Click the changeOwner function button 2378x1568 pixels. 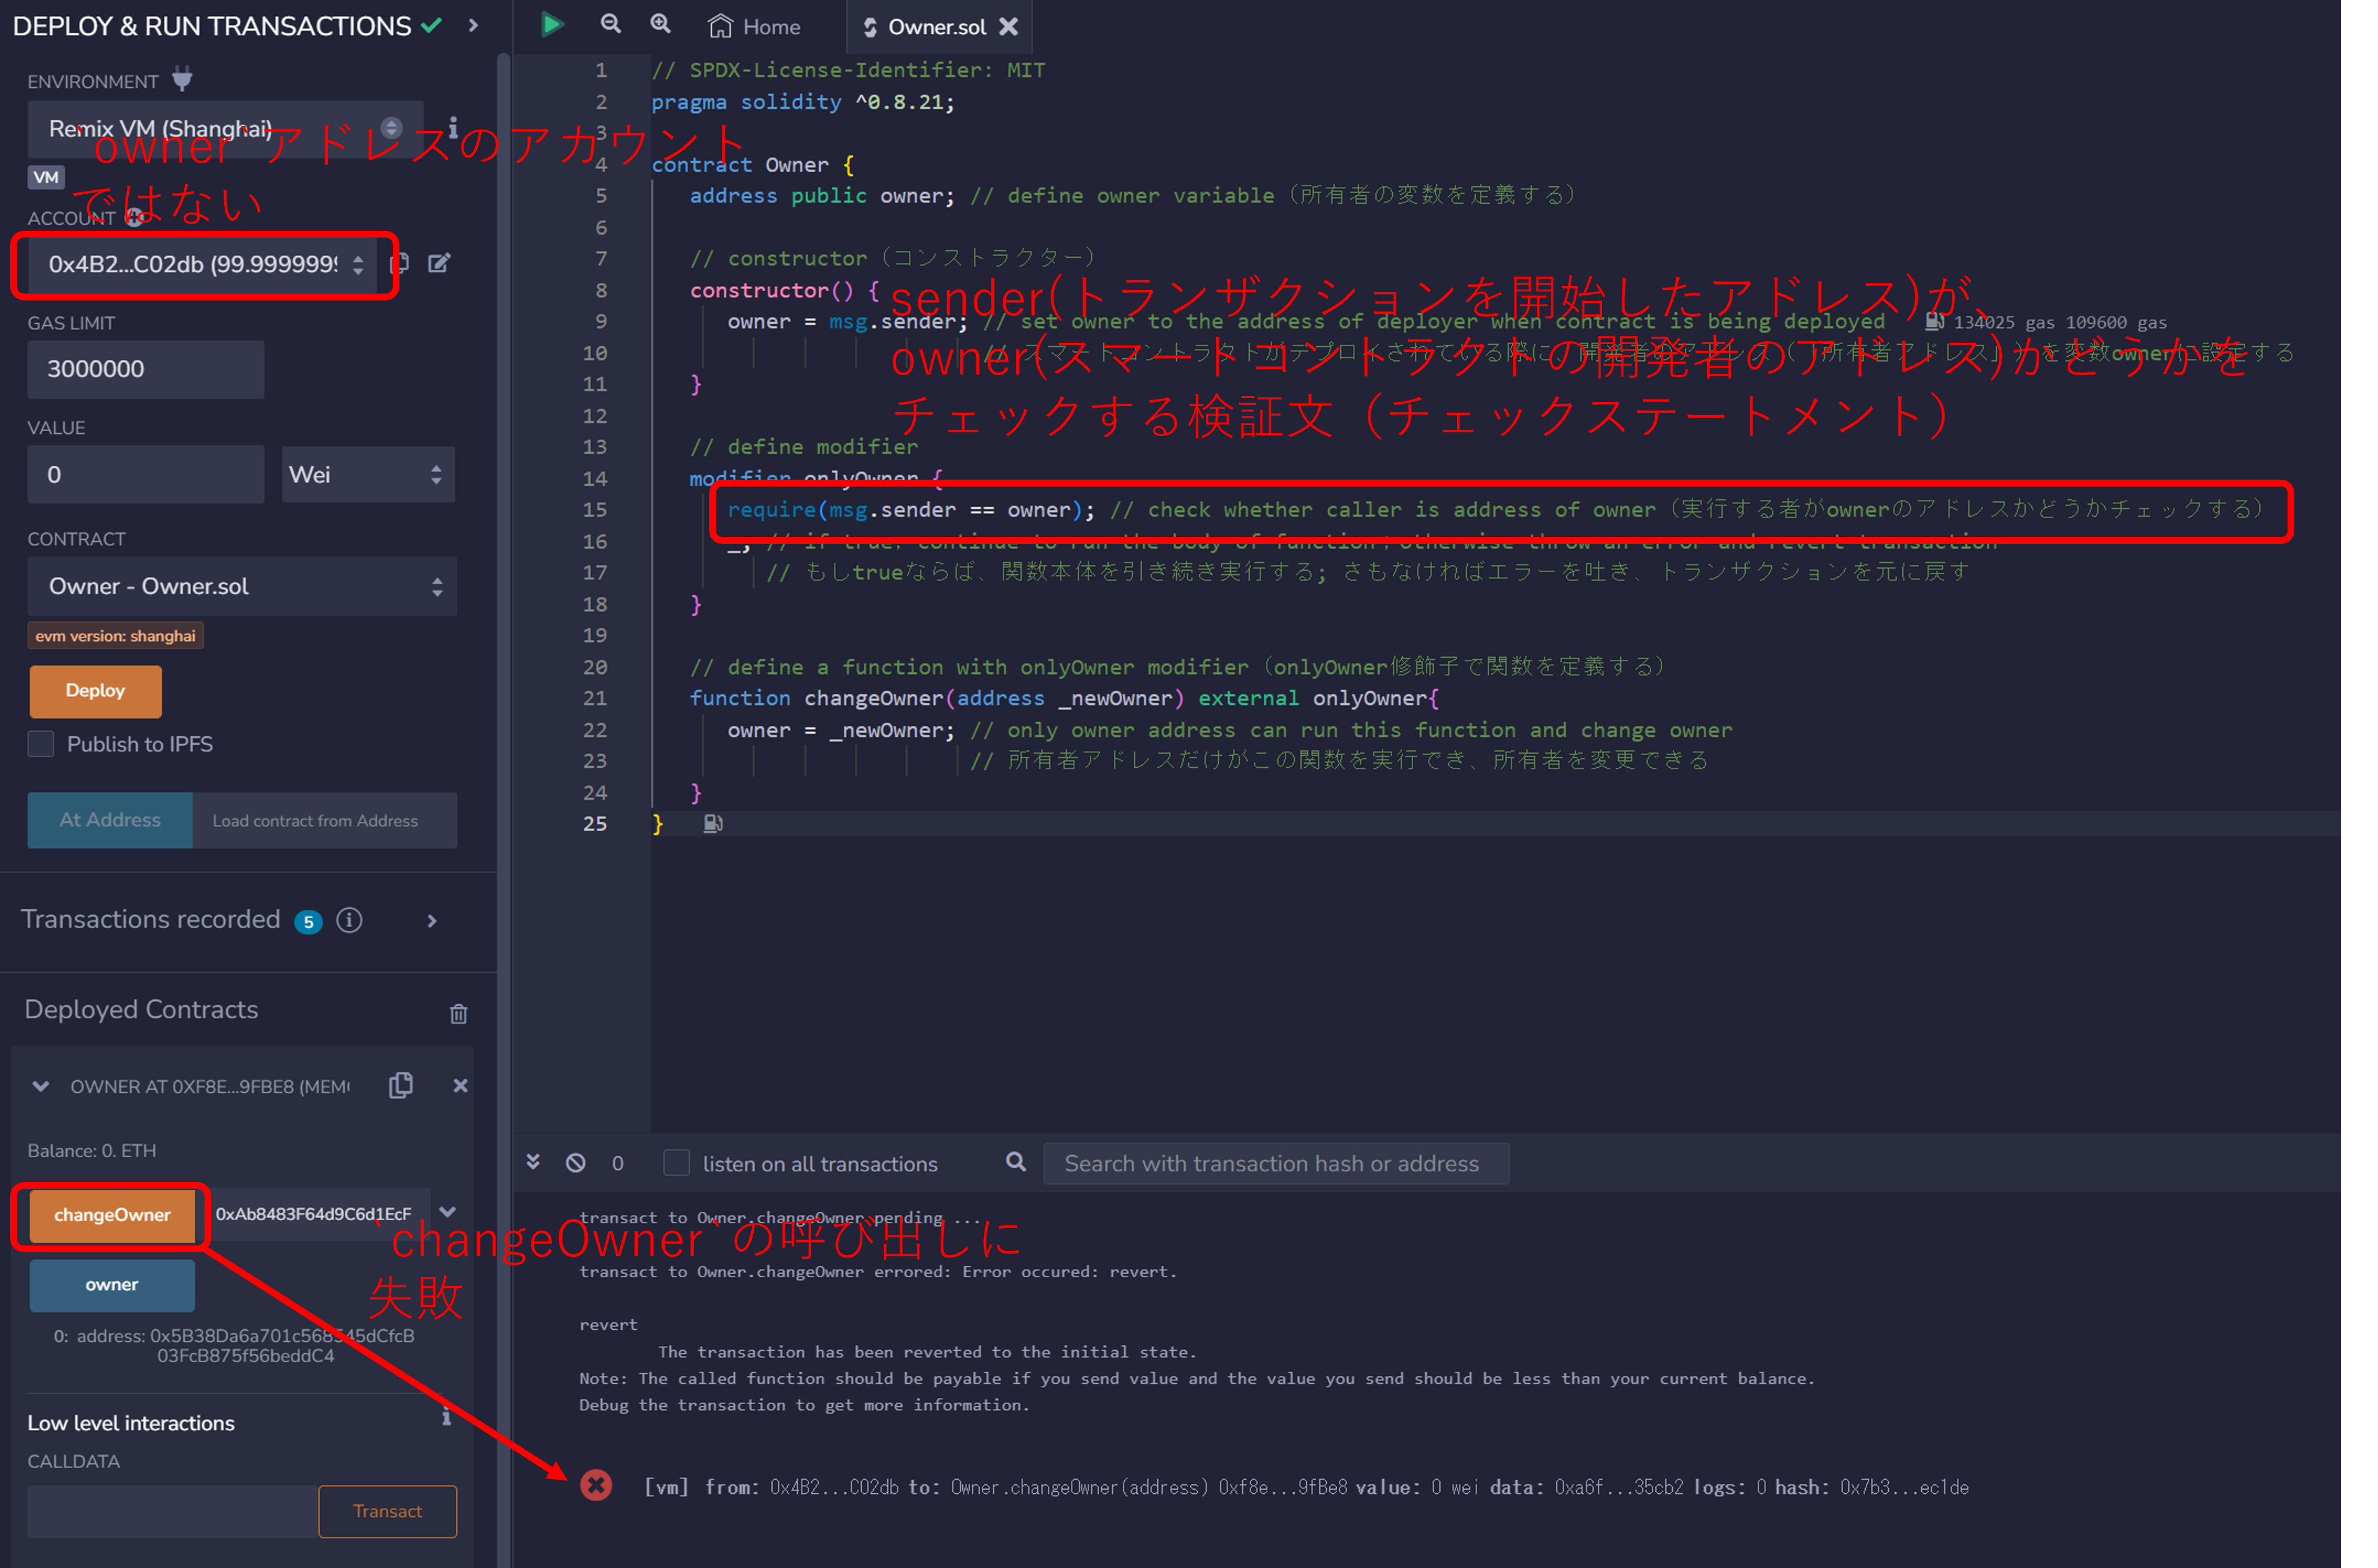click(113, 1215)
